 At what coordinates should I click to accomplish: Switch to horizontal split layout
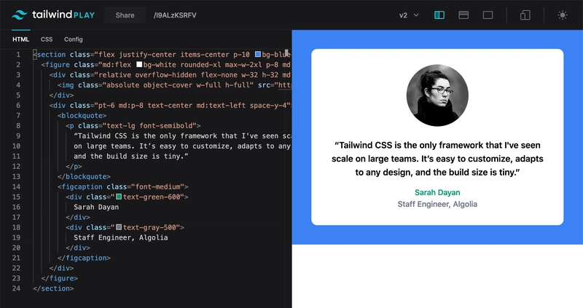[463, 15]
